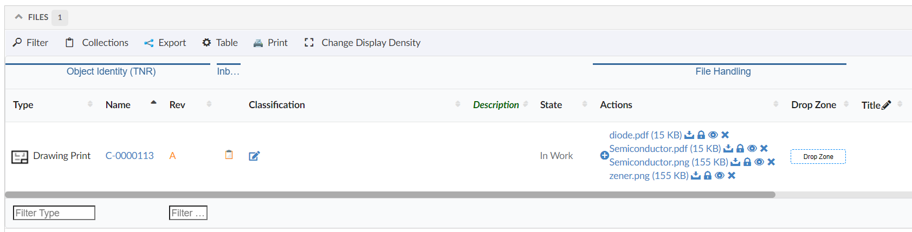Collapse the FILES section chevron
Screen dimensions: 912x232
19,17
